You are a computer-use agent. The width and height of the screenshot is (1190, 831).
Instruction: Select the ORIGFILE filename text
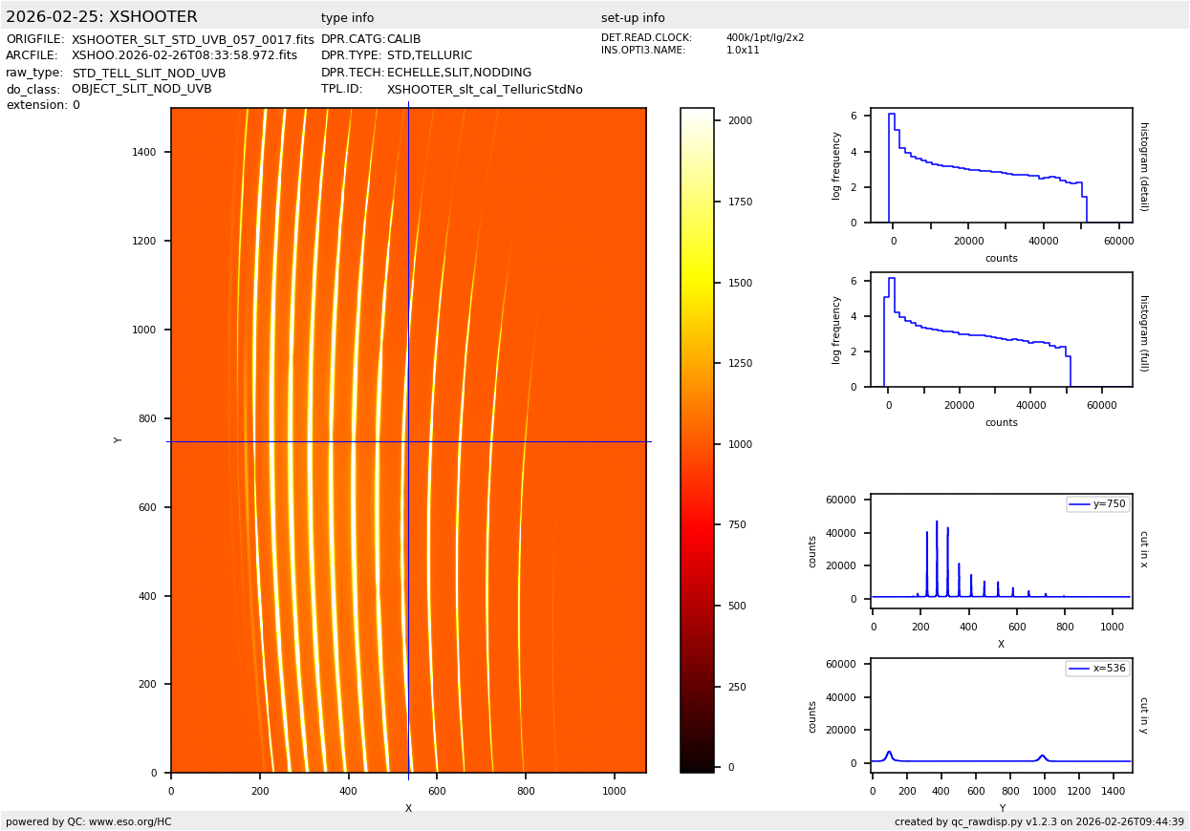192,40
